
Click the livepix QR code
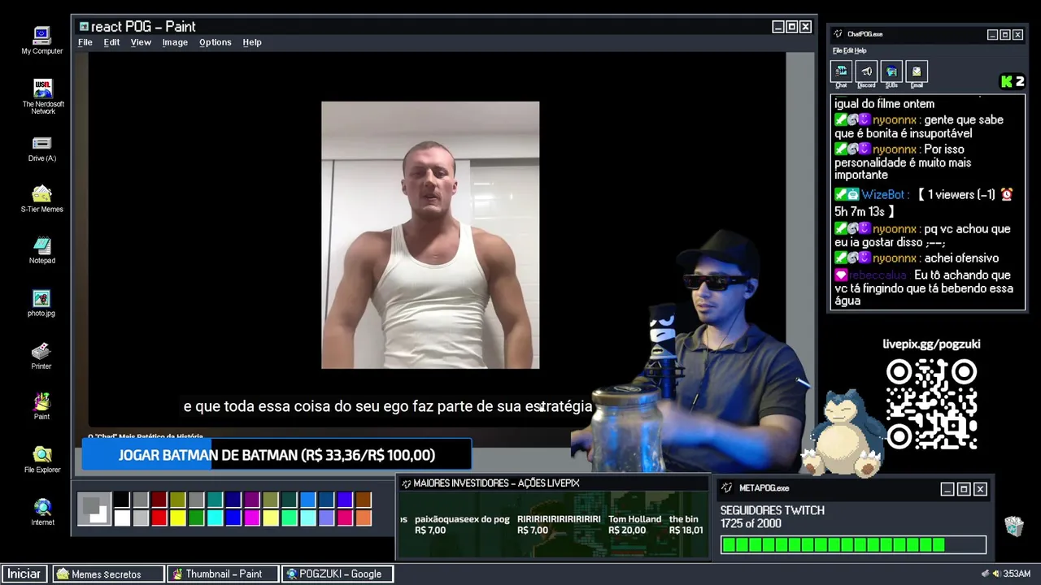coord(931,405)
